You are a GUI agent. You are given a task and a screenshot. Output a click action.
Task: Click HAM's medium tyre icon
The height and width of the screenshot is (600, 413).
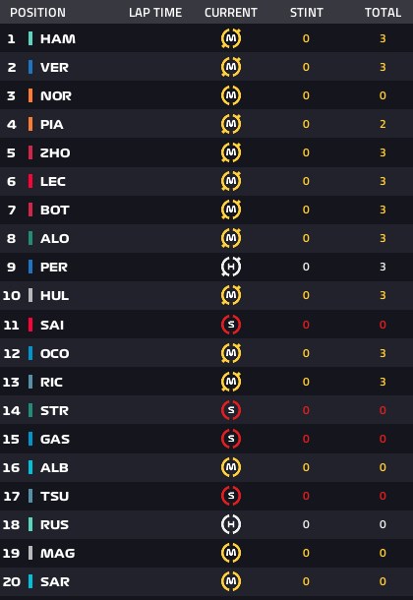pos(231,38)
